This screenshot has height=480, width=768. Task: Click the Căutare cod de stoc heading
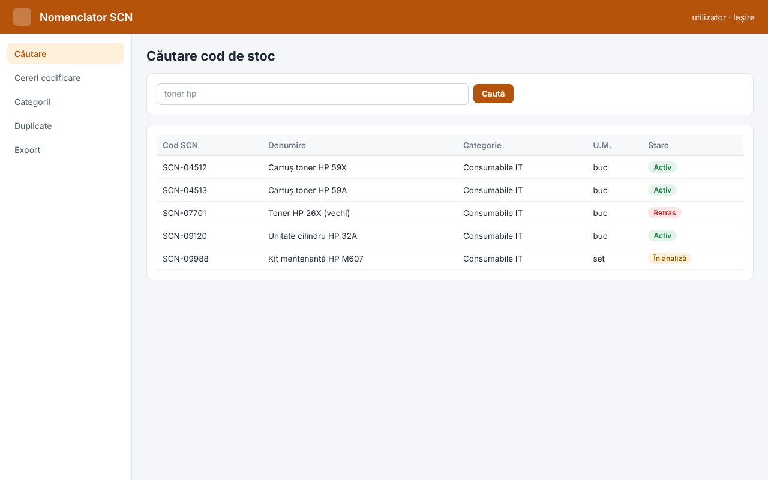211,56
